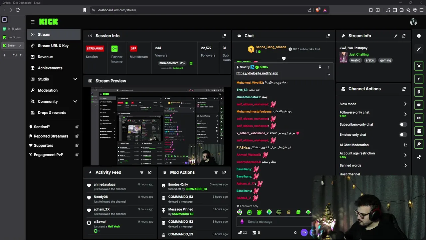Open Brave Shields lion icon

pos(318,10)
